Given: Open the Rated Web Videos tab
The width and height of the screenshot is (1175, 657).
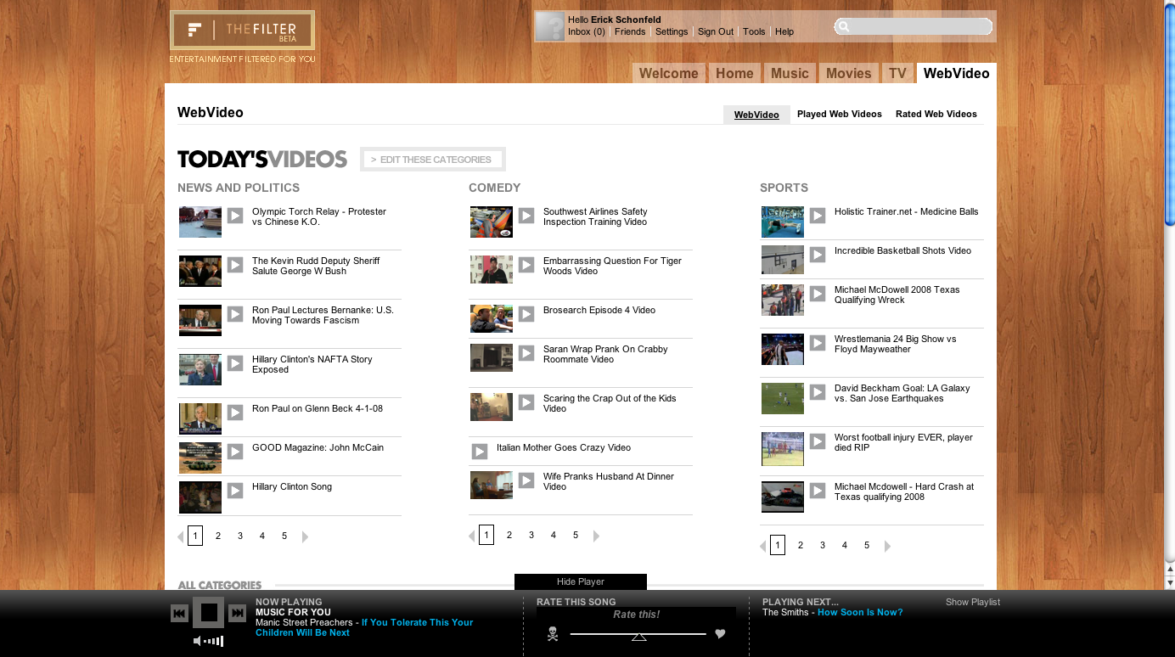Looking at the screenshot, I should click(x=936, y=114).
